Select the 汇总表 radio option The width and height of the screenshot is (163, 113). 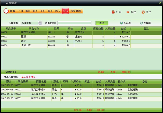pyautogui.click(x=121, y=23)
